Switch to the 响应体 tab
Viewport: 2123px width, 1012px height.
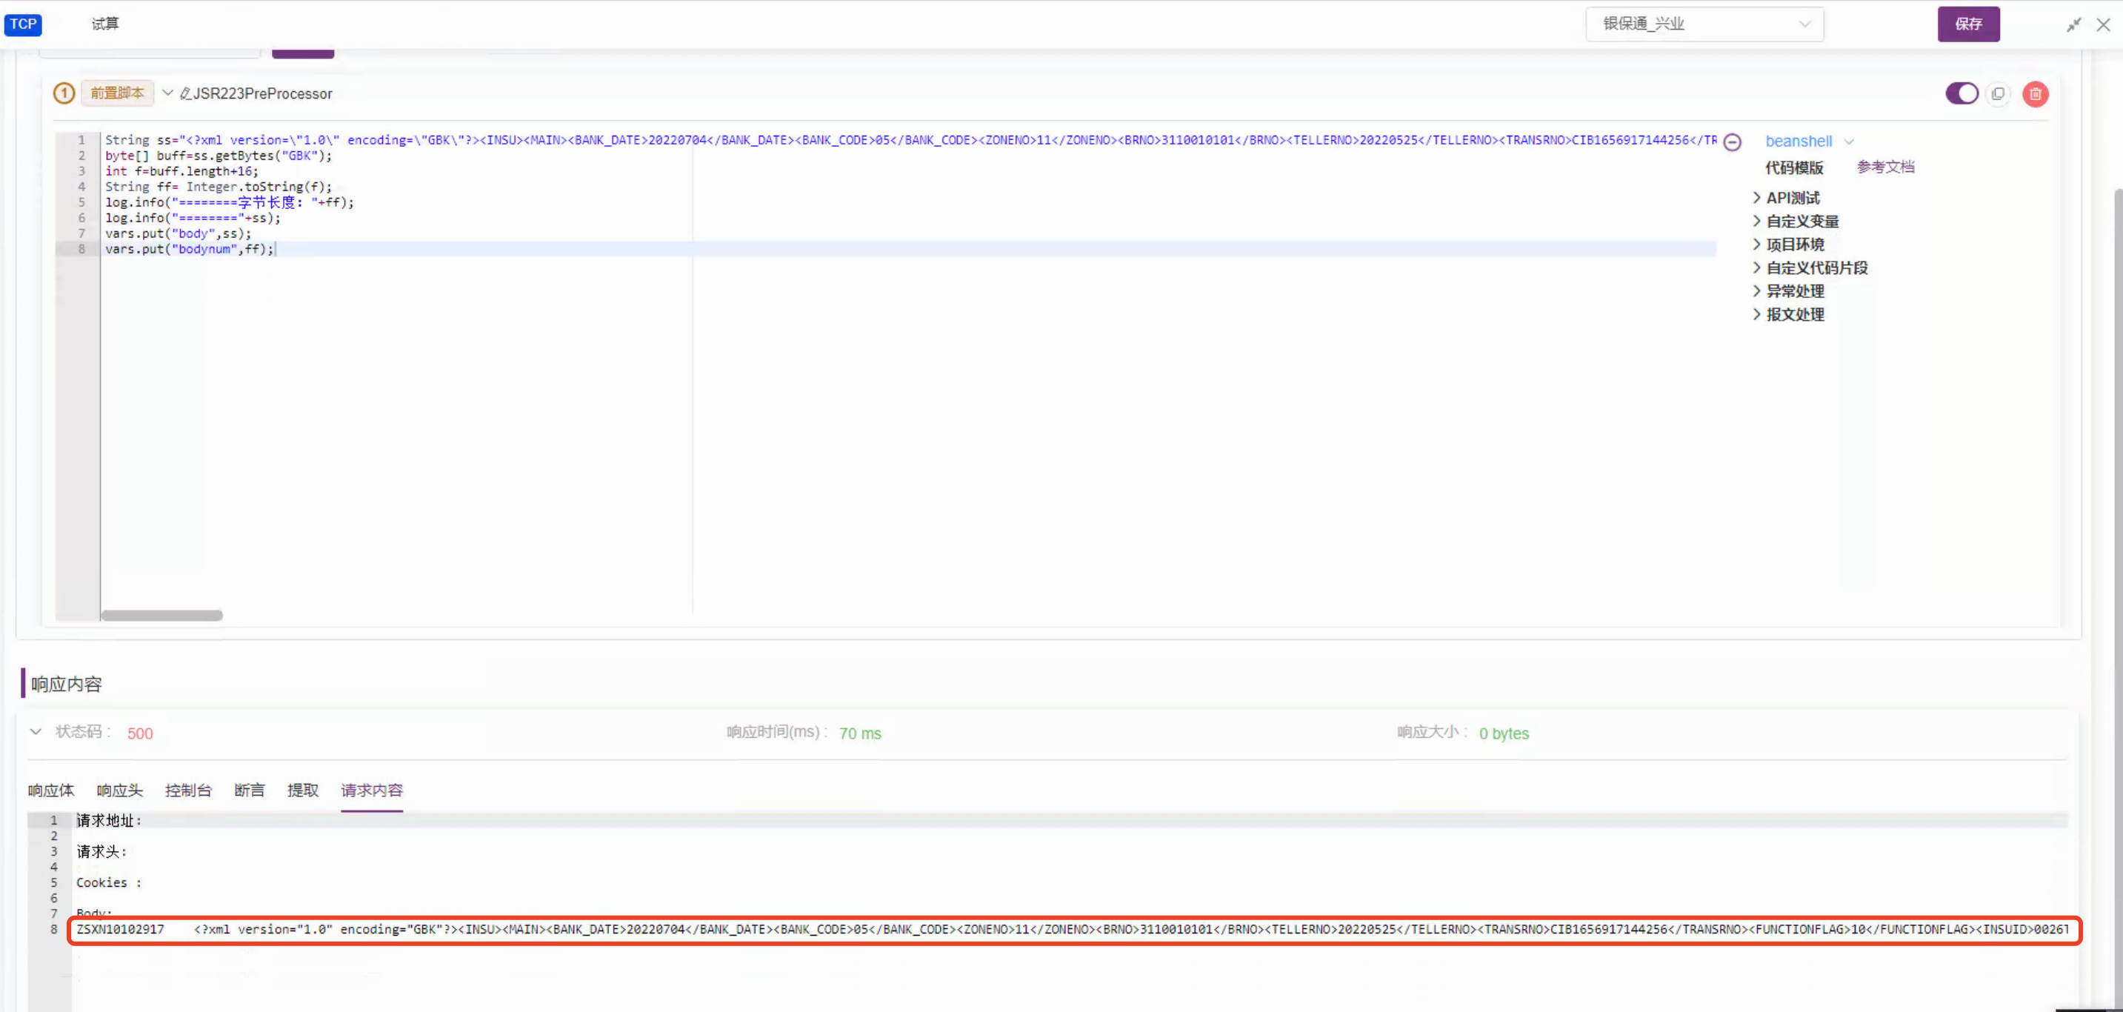pyautogui.click(x=51, y=790)
